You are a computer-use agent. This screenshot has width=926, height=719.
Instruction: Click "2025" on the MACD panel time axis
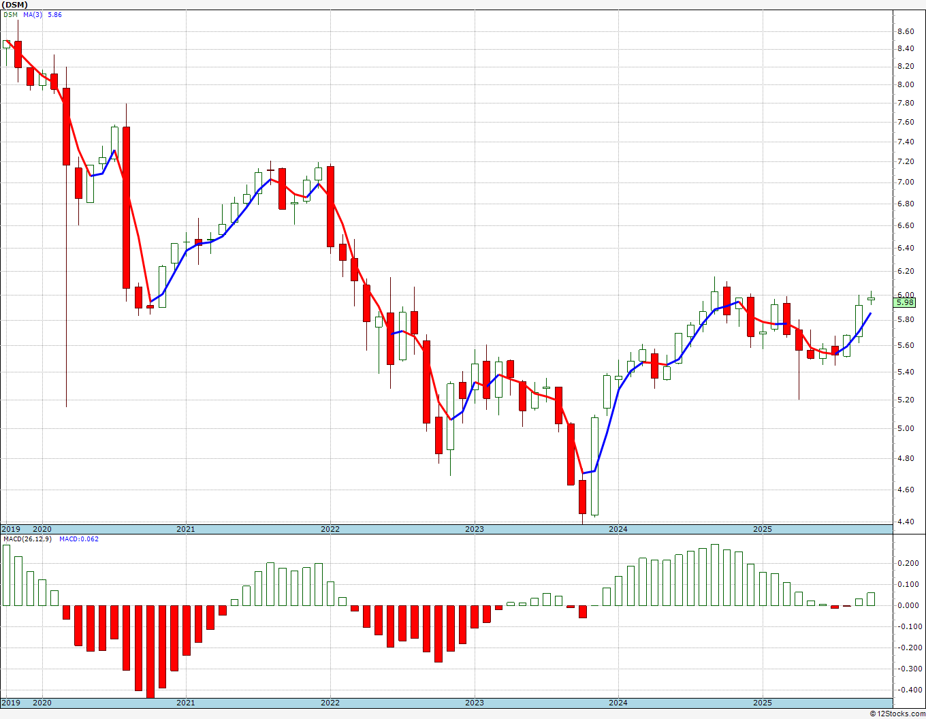point(763,703)
